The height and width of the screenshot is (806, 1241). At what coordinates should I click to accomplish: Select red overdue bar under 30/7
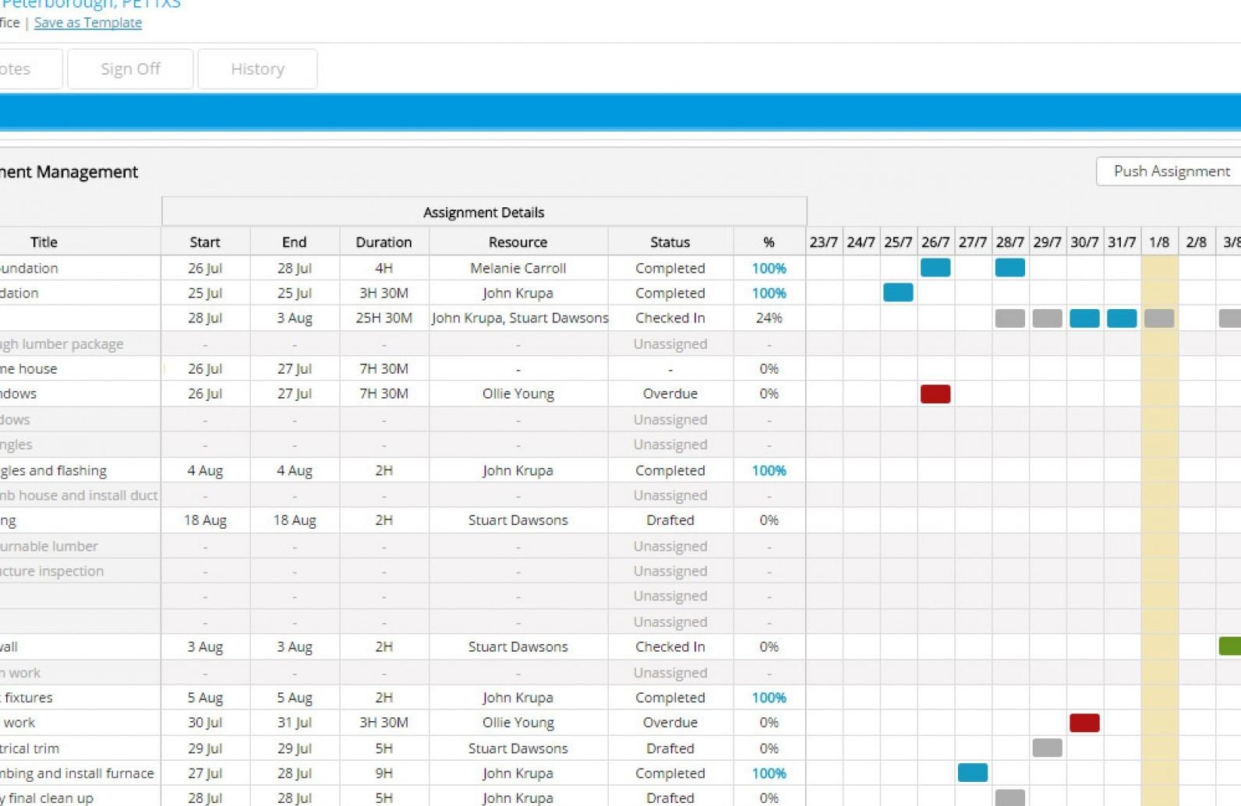[1084, 723]
